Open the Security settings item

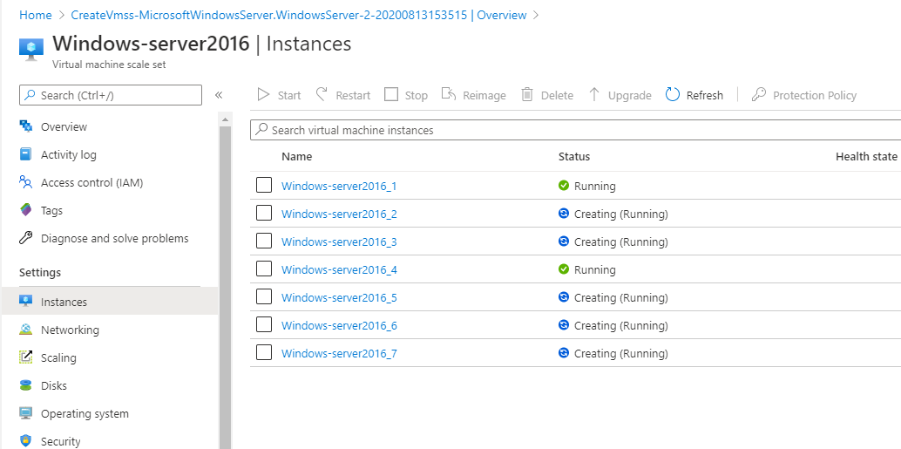pos(60,441)
